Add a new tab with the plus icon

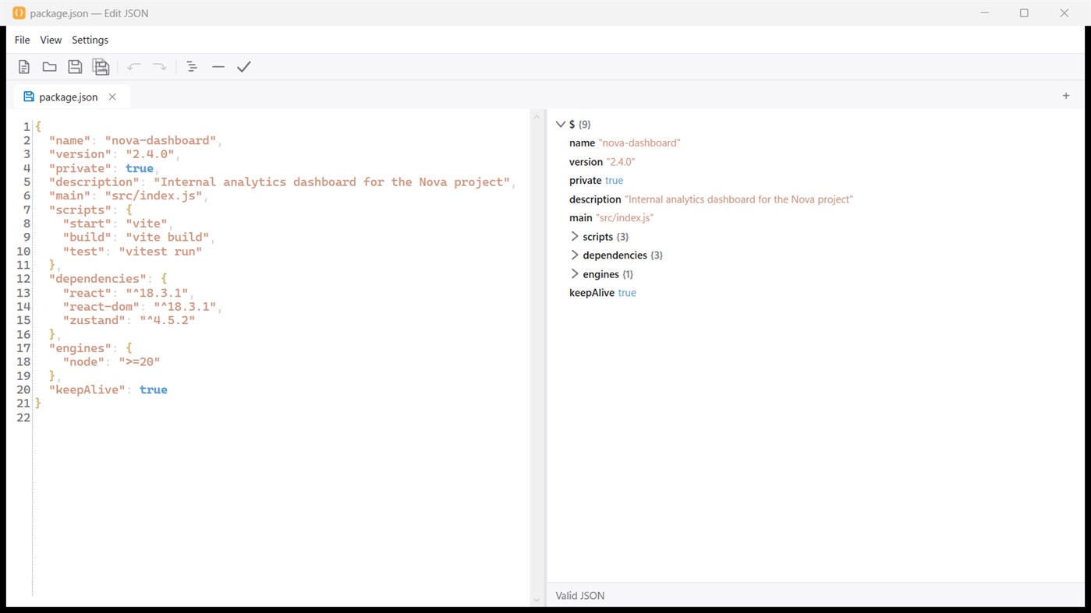point(1066,96)
